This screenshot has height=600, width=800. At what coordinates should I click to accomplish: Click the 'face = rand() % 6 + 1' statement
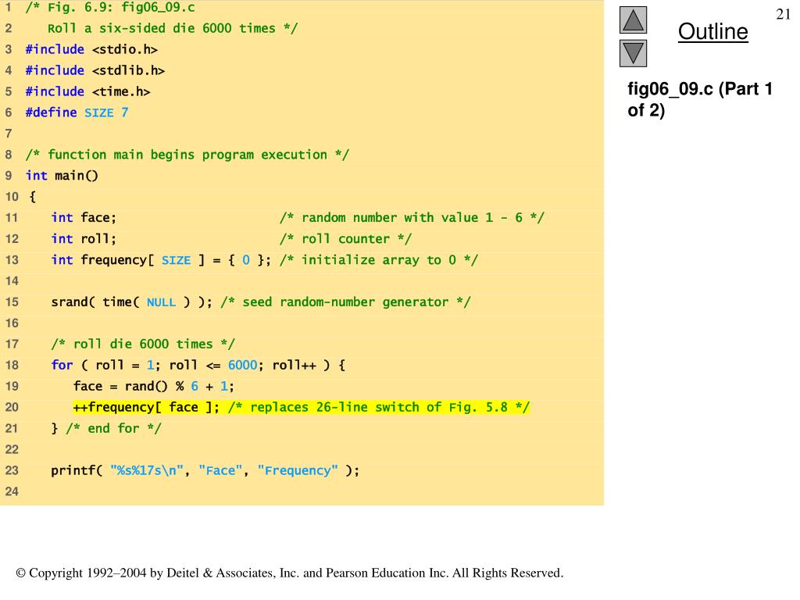(154, 386)
